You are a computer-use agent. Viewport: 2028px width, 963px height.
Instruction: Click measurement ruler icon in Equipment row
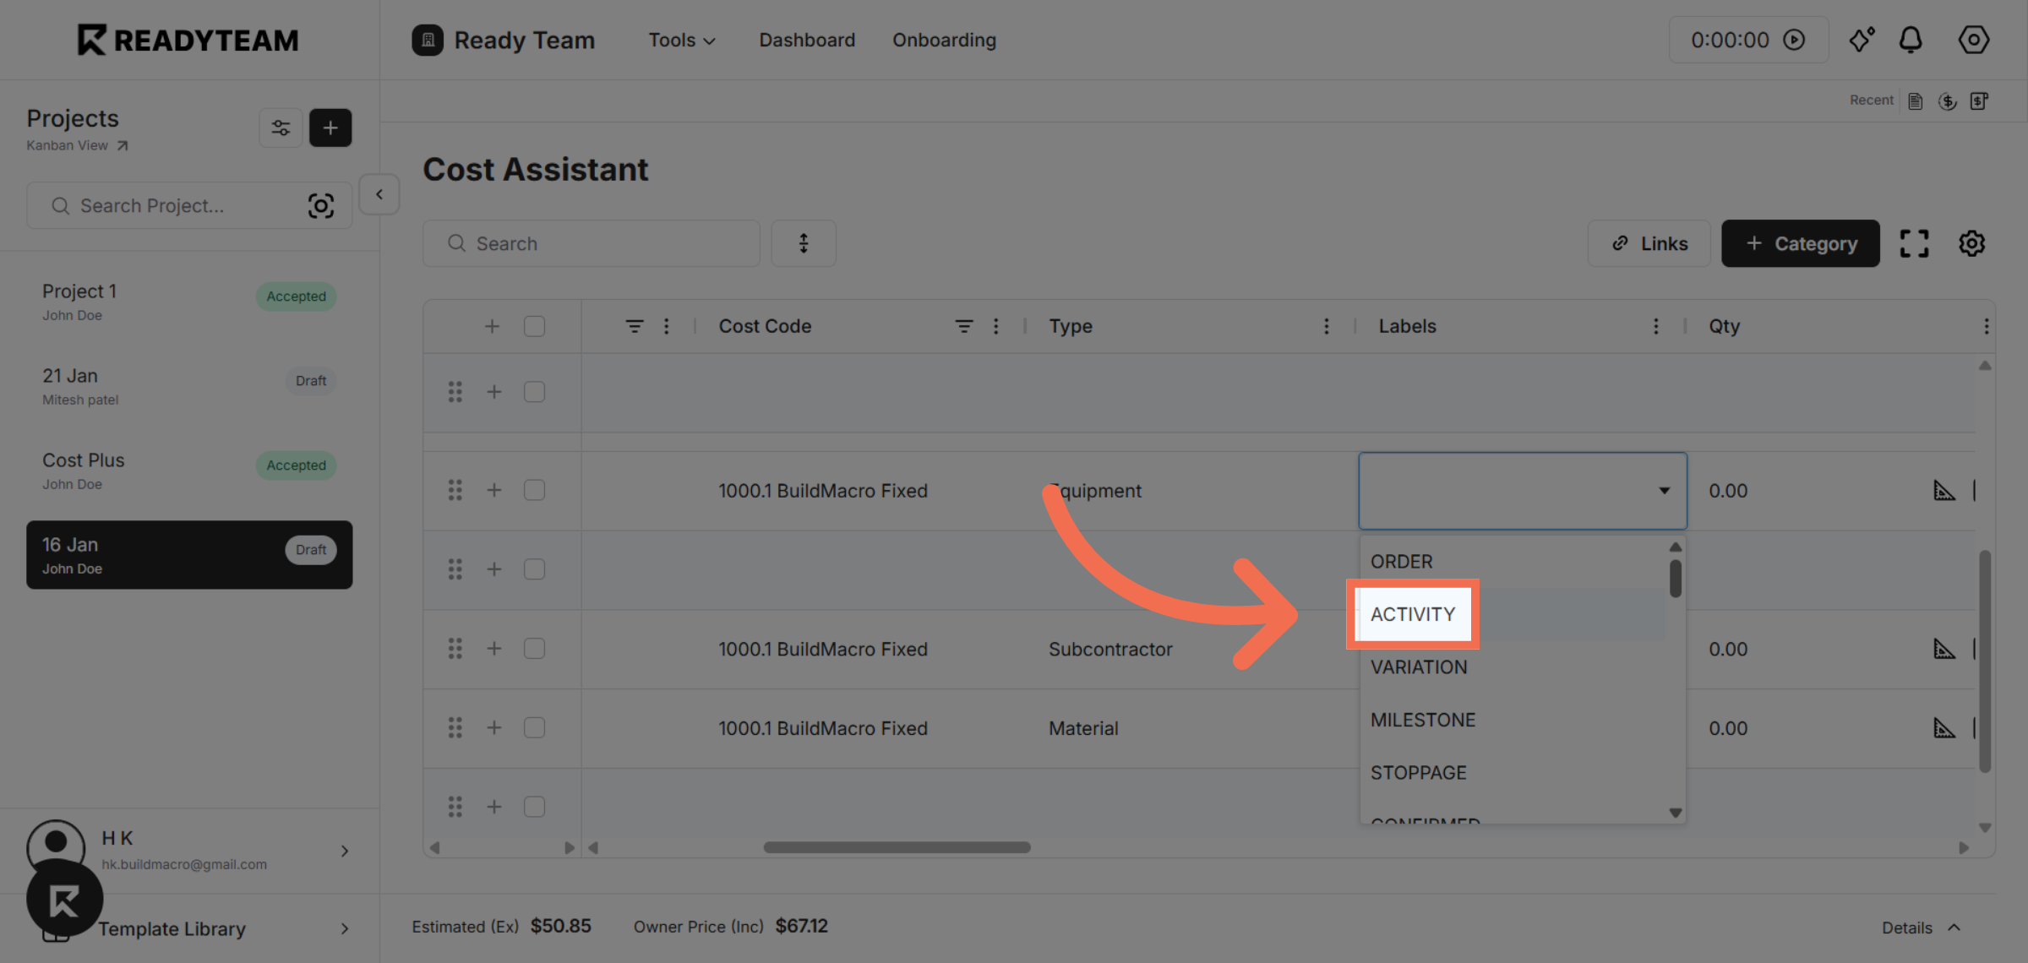[x=1944, y=491]
